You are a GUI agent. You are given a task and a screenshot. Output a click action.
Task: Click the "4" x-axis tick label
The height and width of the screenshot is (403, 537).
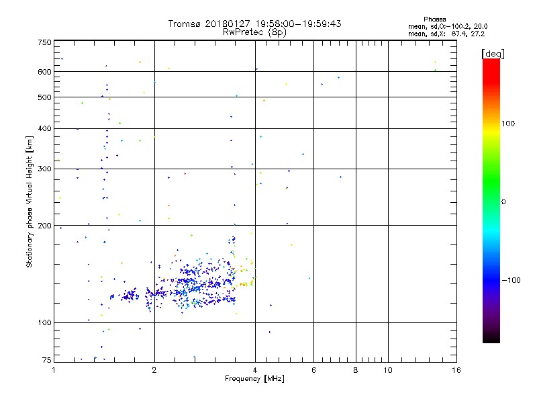[255, 370]
